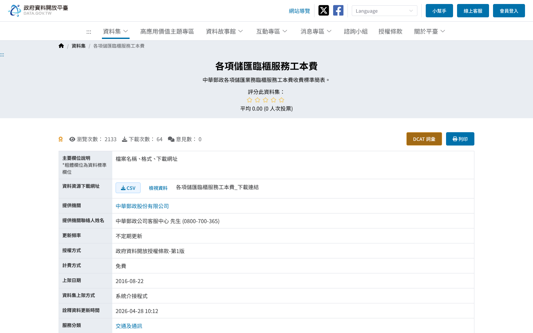Click the 檔案名稱、格式、下載網址 field description

tap(147, 159)
